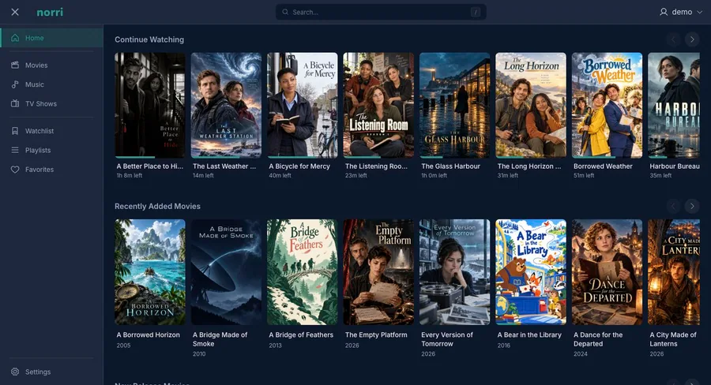The image size is (711, 385).
Task: Open A City Made of Lanterns poster
Action: [674, 272]
